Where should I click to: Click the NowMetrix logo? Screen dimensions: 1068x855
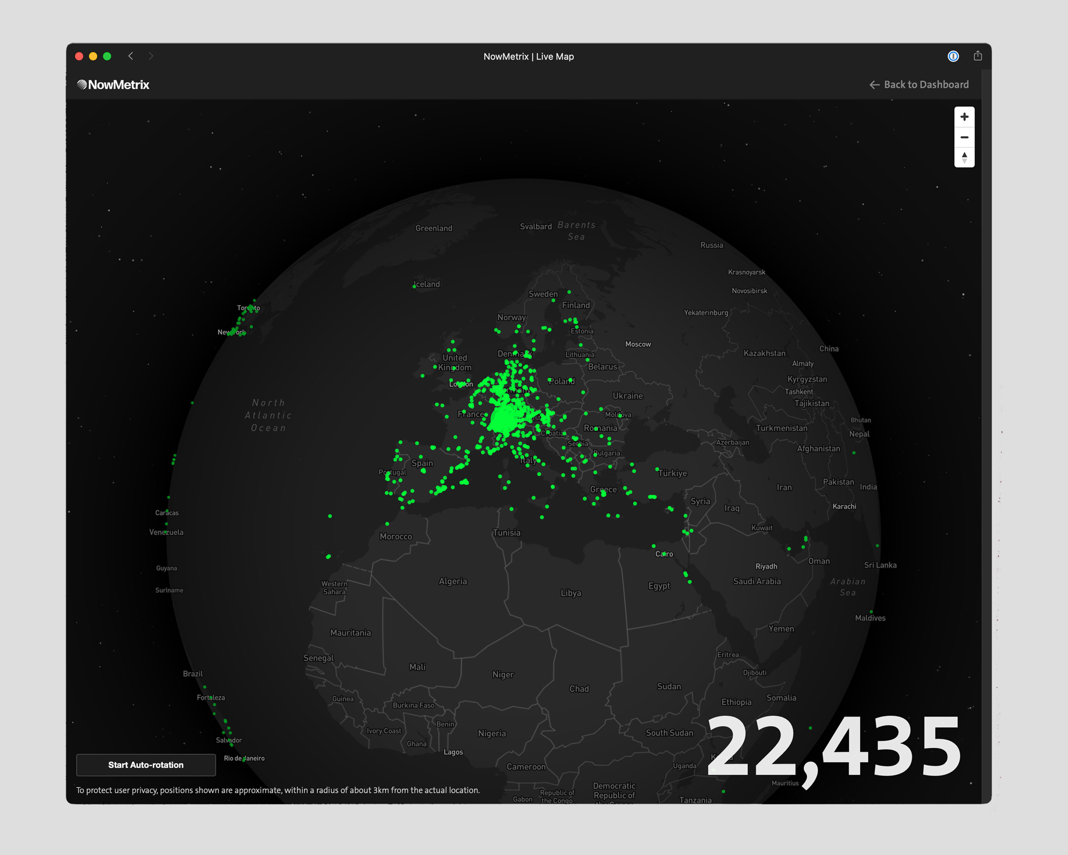pyautogui.click(x=113, y=85)
